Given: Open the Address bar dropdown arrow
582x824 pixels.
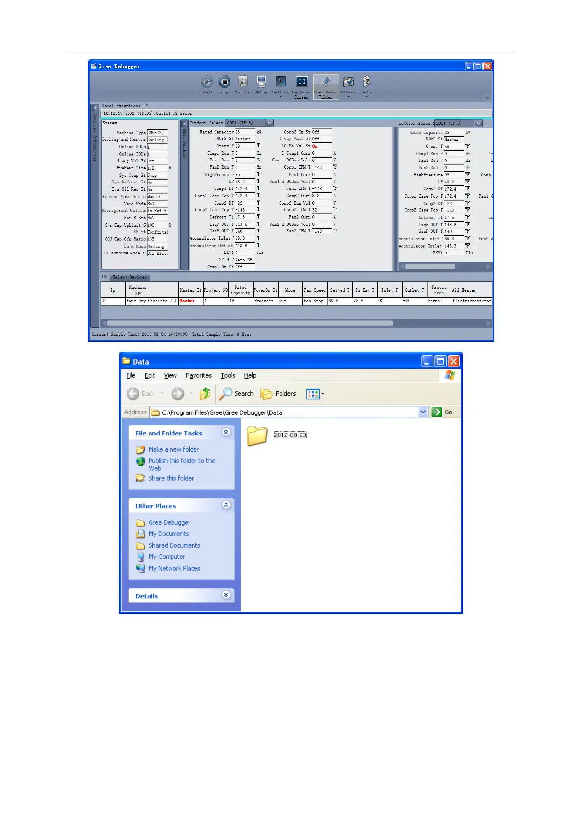Looking at the screenshot, I should (423, 412).
